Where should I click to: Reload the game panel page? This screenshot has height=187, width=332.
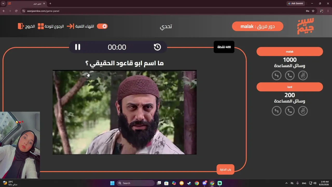coord(16,11)
